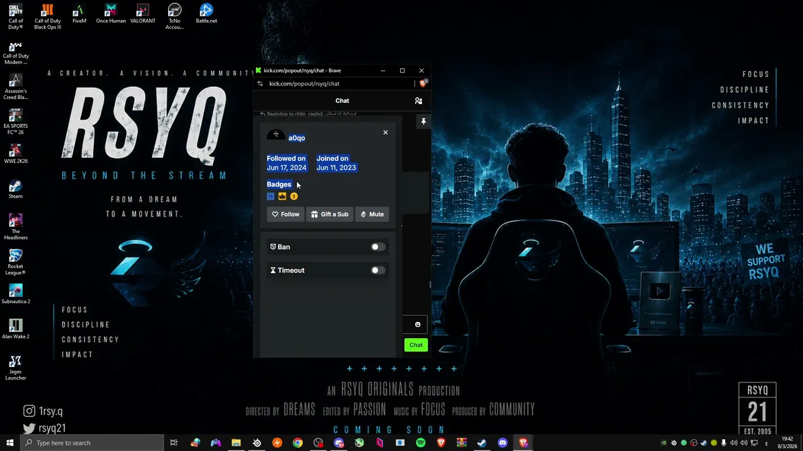Follow user a0qo
803x451 pixels.
285,214
